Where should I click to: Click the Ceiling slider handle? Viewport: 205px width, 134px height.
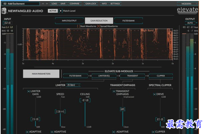click(84, 100)
